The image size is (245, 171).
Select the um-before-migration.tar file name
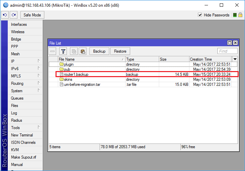82,84
